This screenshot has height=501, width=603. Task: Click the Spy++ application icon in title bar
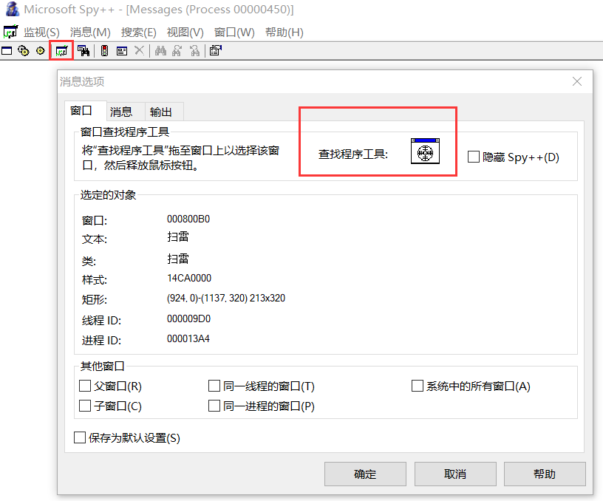tap(13, 9)
